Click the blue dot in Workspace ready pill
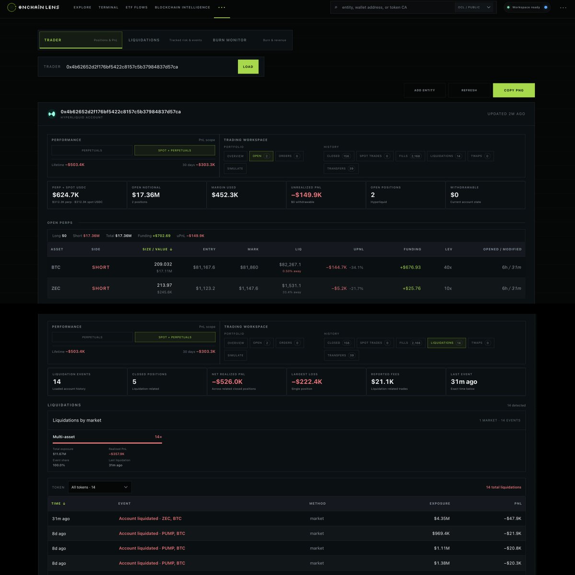 point(546,8)
